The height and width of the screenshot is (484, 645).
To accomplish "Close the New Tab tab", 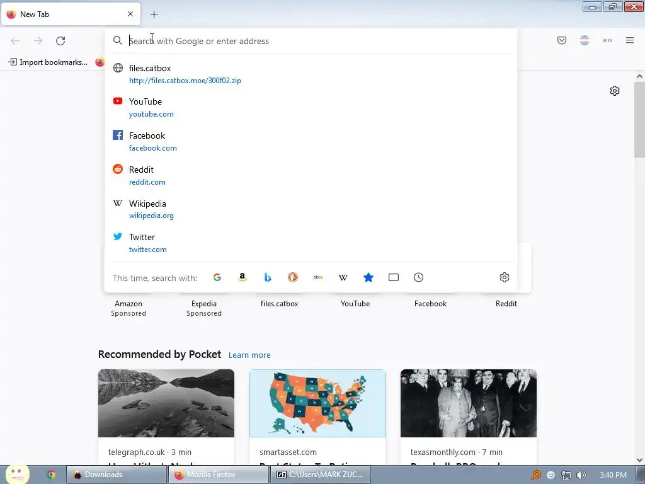I will coord(130,14).
